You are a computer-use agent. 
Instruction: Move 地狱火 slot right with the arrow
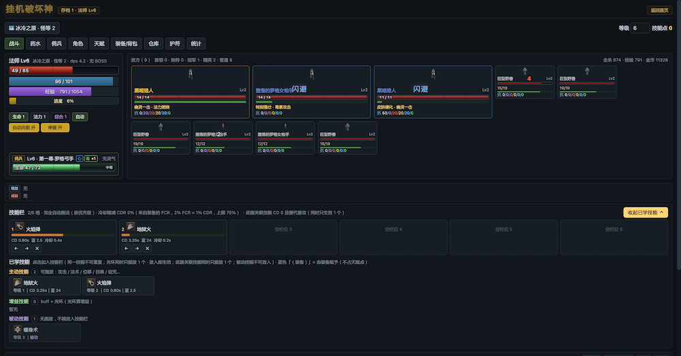[x=137, y=248]
